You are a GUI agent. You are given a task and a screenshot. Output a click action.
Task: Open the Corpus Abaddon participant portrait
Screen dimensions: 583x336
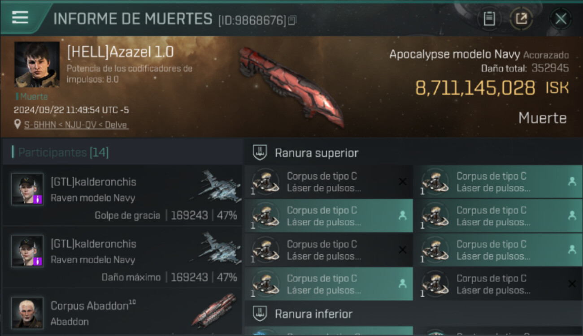click(x=27, y=313)
